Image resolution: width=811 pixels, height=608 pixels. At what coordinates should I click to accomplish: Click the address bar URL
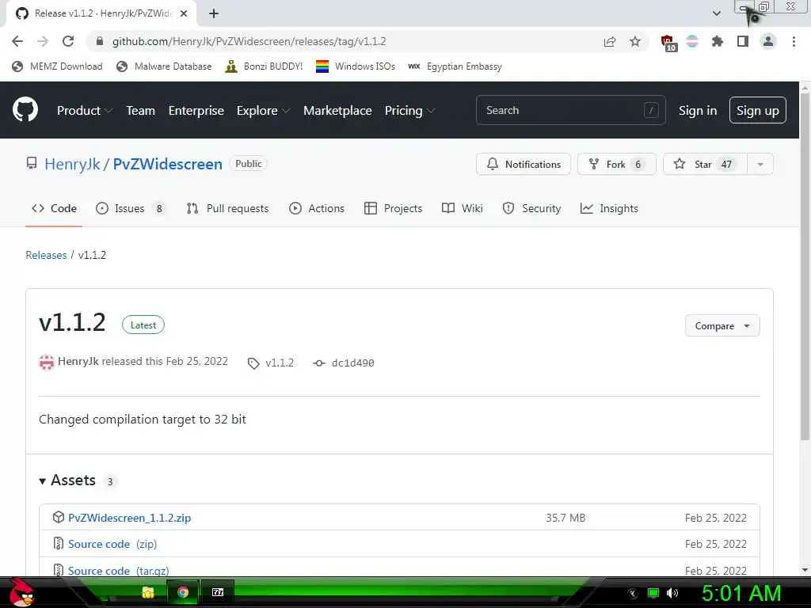[x=249, y=41]
